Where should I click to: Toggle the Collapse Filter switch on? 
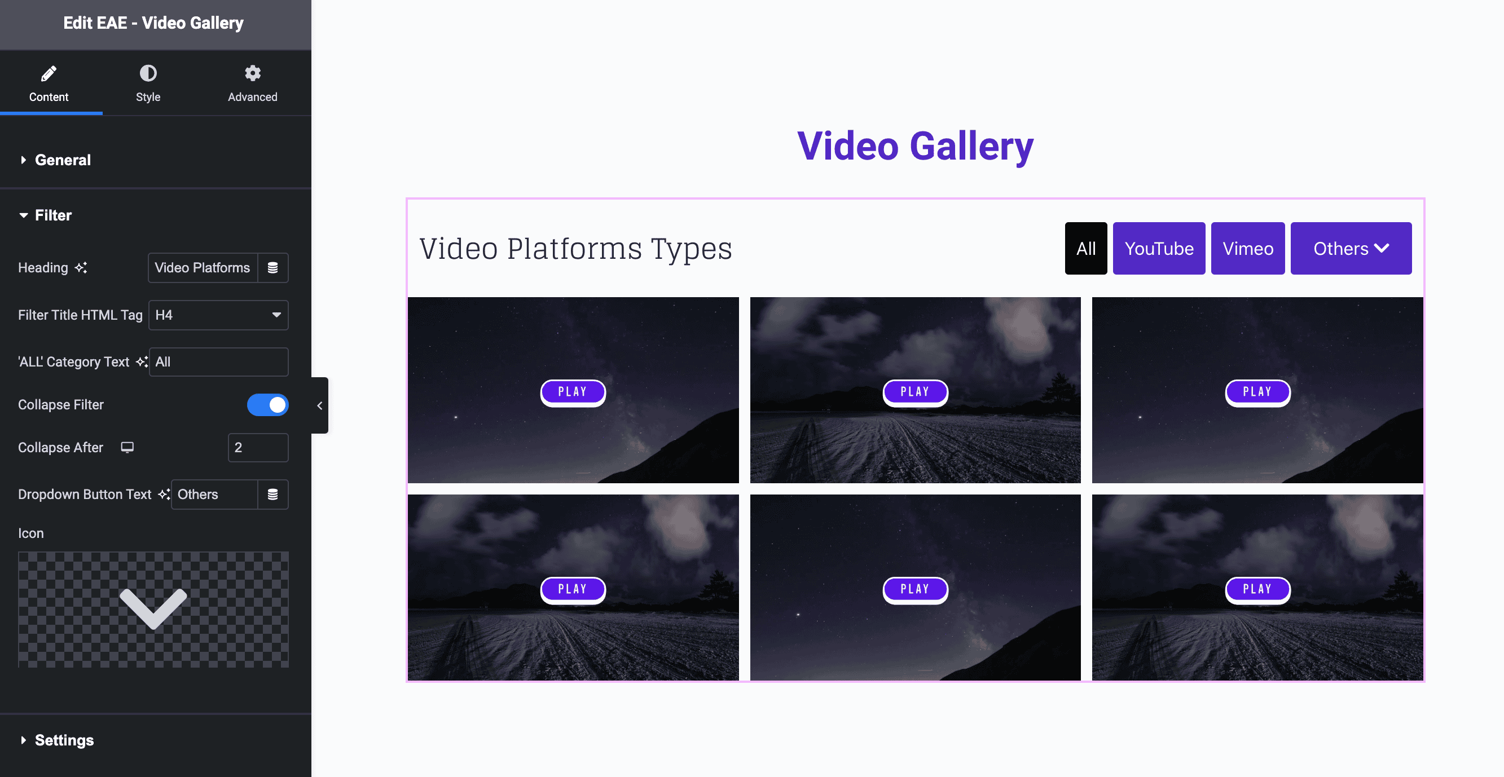click(268, 404)
